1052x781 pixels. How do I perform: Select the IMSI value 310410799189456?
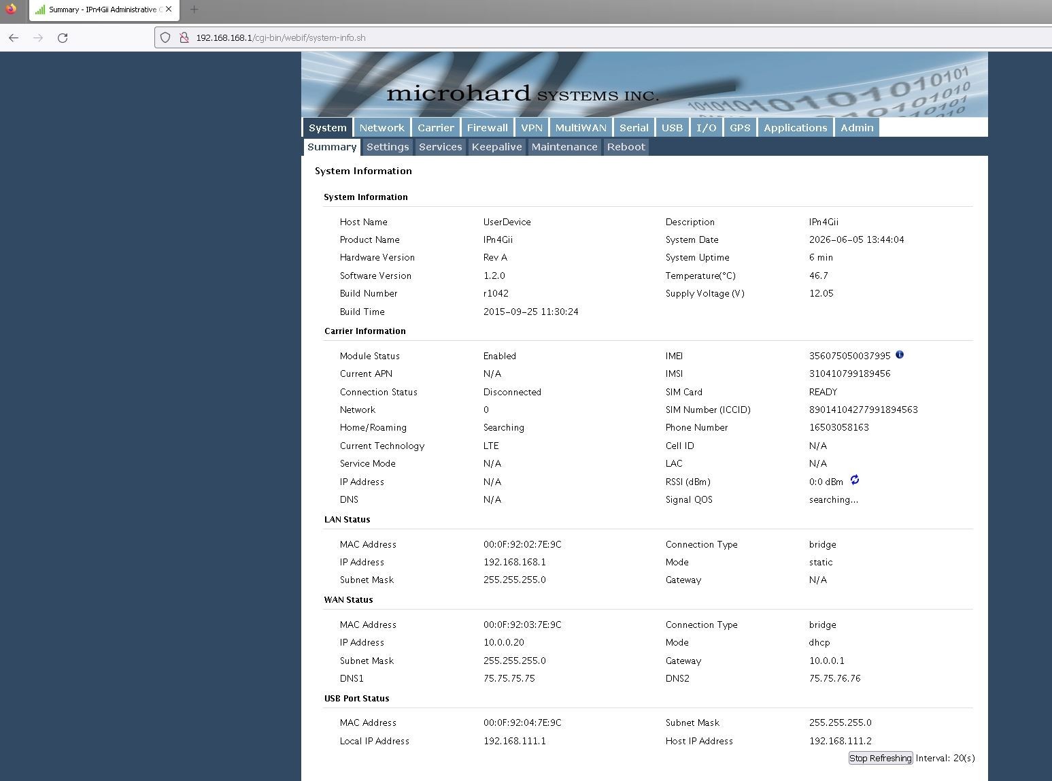click(x=849, y=373)
